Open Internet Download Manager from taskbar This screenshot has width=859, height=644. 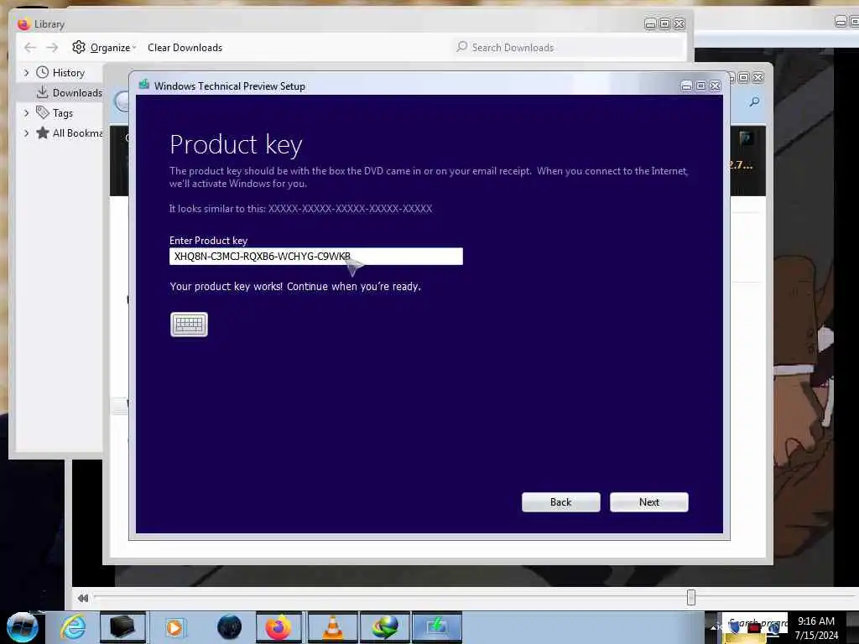coord(384,627)
